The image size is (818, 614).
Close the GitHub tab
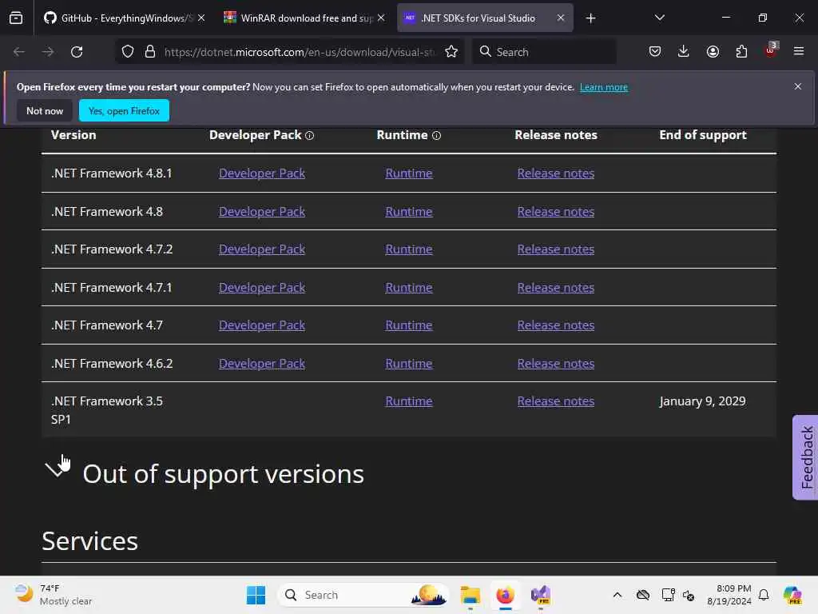click(201, 18)
